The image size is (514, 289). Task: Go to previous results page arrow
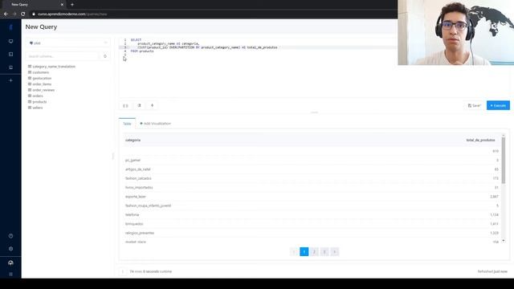294,251
